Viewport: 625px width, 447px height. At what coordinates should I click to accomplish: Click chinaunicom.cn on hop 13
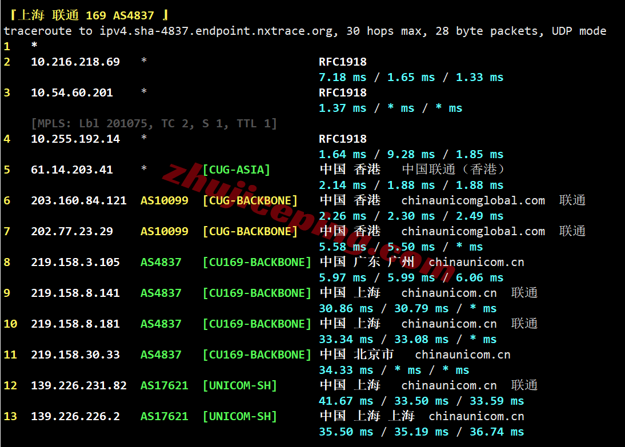tap(476, 416)
